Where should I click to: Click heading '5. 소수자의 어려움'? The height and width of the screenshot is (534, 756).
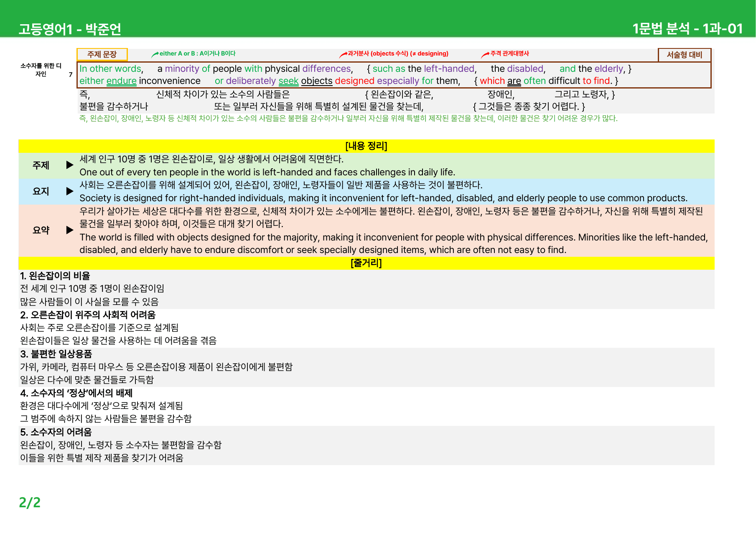56,432
